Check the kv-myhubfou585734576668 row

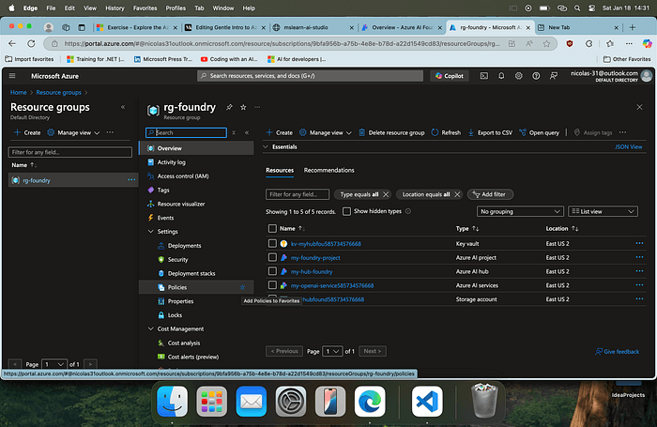[272, 243]
